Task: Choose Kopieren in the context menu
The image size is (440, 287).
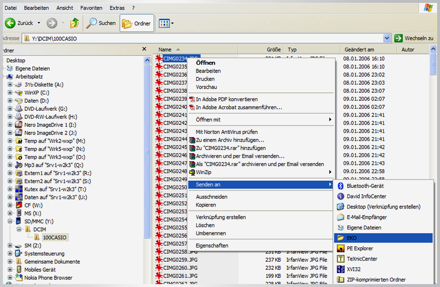Action: 261,205
